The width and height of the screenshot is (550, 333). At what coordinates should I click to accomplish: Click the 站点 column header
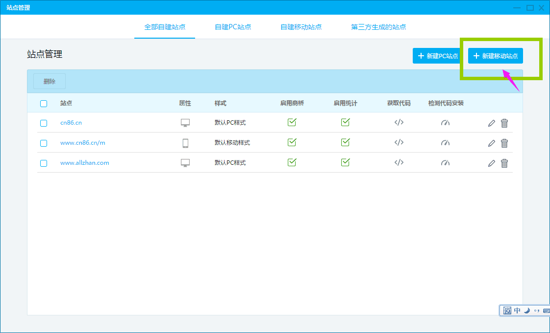click(66, 103)
